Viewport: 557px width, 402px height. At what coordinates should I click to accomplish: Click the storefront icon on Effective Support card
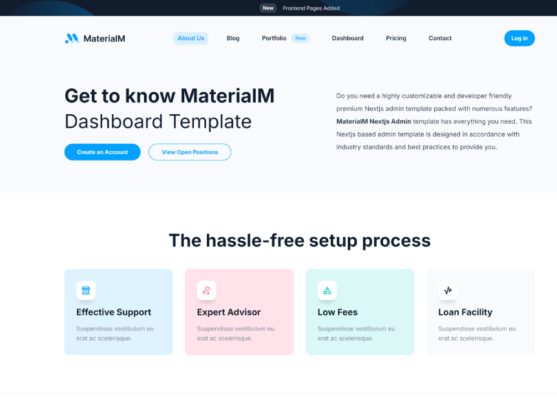point(86,290)
